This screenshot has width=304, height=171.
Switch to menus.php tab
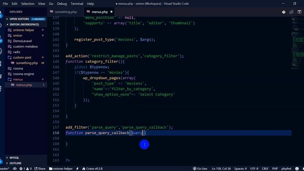tap(99, 12)
